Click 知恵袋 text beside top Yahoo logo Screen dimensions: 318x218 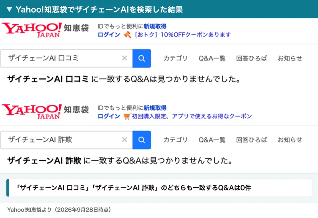pos(76,28)
